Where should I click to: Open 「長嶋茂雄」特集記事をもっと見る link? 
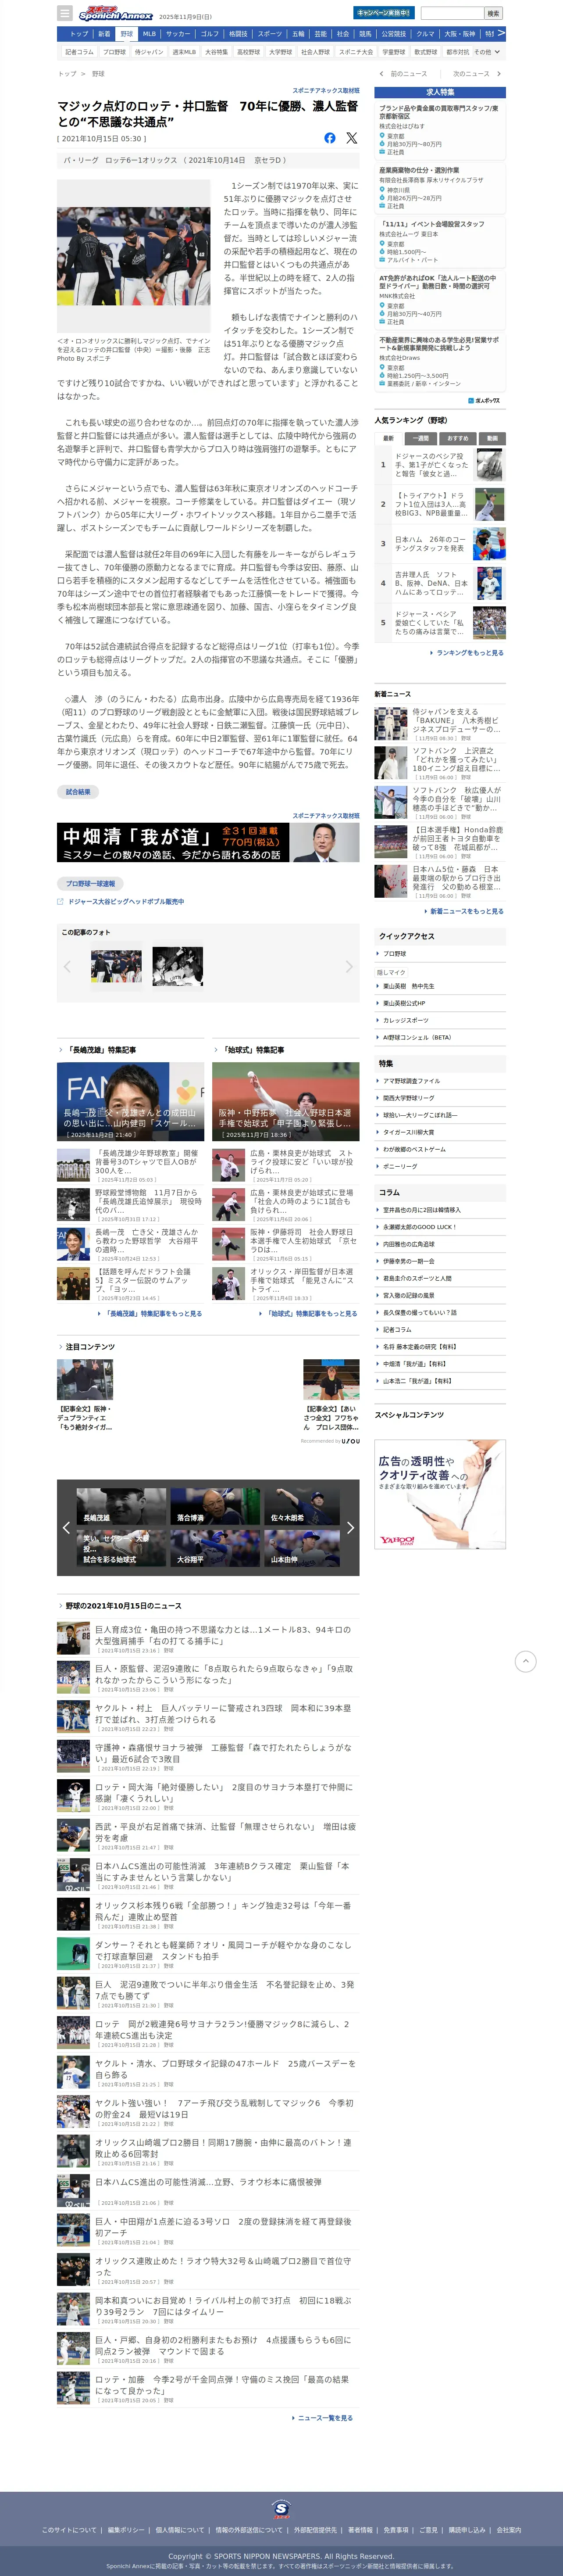pos(152,1314)
